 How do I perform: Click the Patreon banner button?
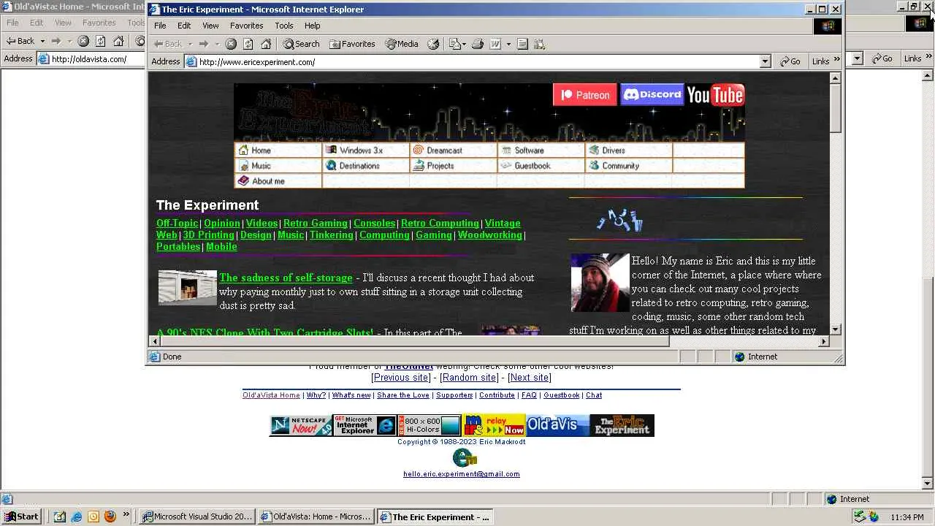coord(584,95)
